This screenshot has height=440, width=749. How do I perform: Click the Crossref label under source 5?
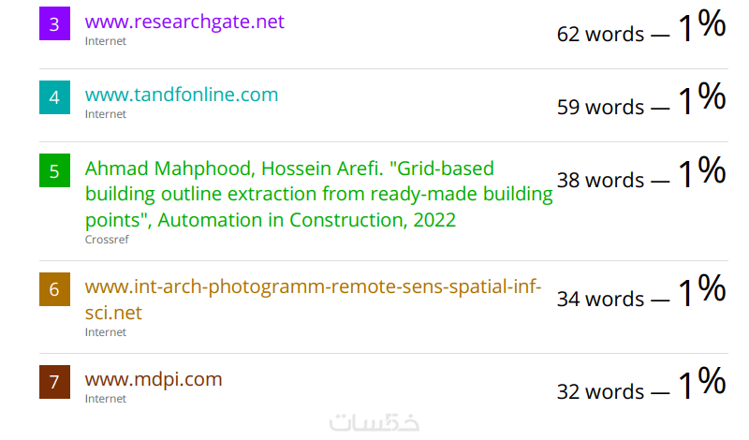click(107, 240)
